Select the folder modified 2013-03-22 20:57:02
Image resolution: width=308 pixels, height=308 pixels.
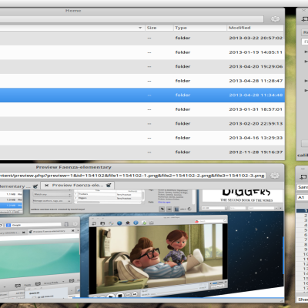coord(142,38)
